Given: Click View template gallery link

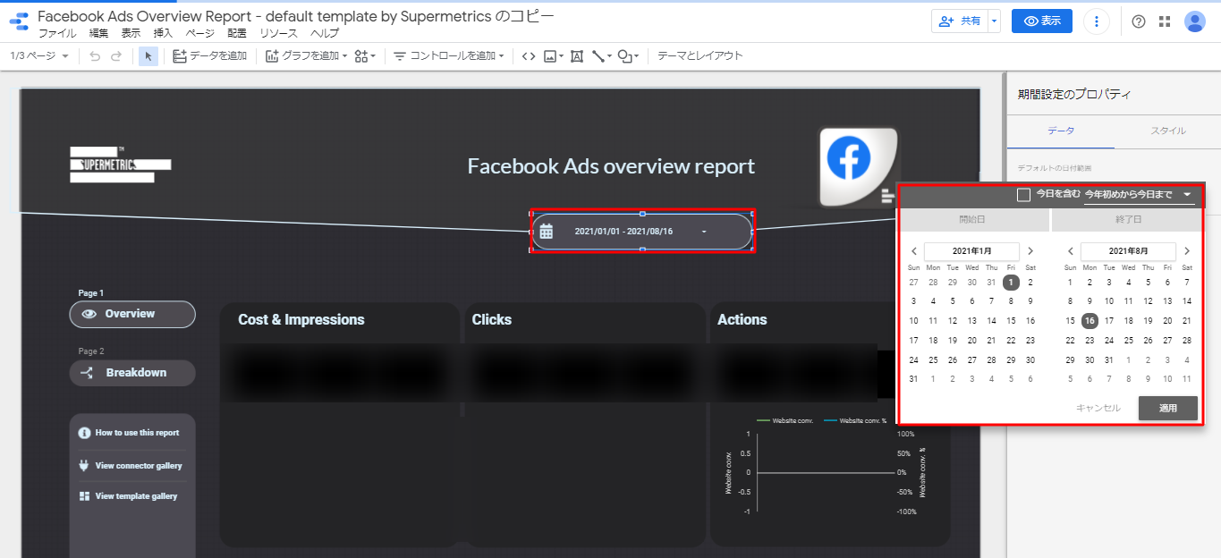Looking at the screenshot, I should (x=128, y=496).
